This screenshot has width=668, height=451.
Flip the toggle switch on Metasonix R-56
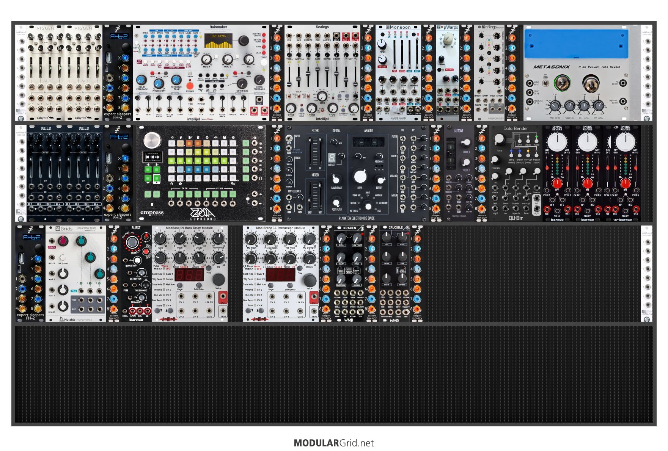click(x=545, y=83)
